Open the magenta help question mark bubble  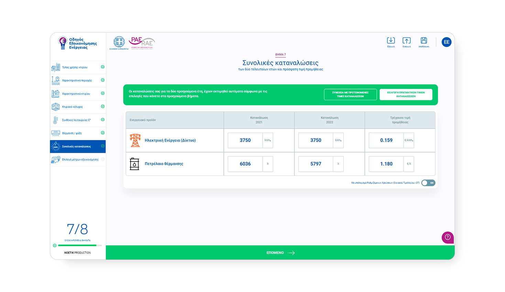coord(448,237)
